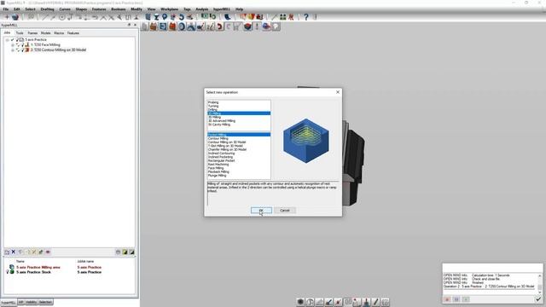The image size is (546, 307).
Task: Click the shopping cart hyperMILL toolbar icon
Action: (x=237, y=26)
